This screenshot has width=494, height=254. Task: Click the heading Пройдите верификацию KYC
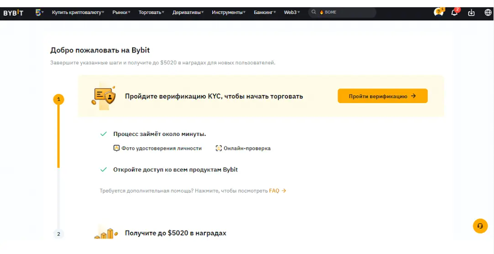pyautogui.click(x=214, y=96)
